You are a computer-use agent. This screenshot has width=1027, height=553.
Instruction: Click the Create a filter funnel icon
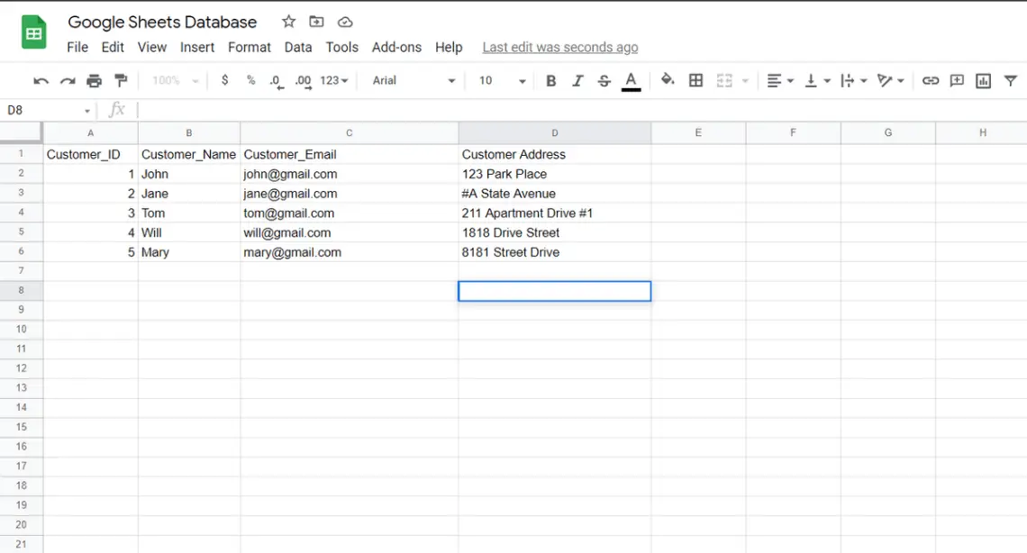[x=1011, y=81]
